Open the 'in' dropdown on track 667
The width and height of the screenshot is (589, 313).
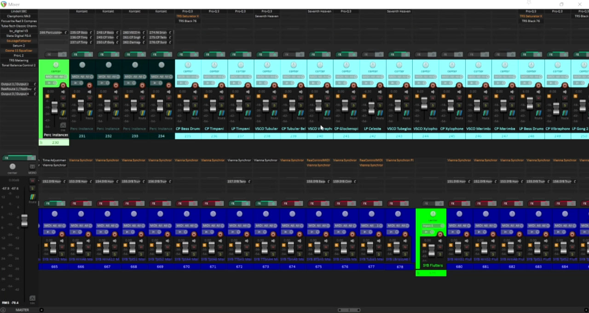point(102,232)
